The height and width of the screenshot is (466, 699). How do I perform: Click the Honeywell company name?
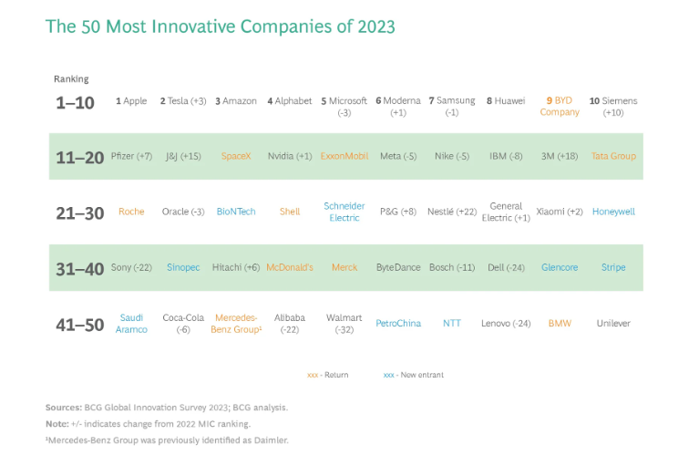[x=613, y=212]
